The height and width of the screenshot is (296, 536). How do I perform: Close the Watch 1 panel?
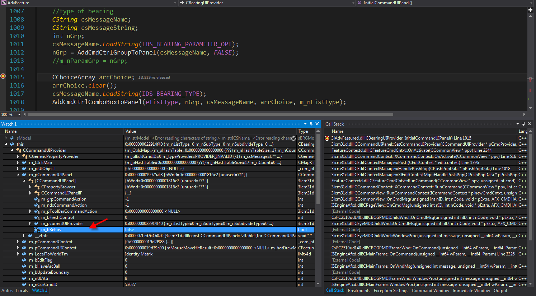tap(317, 124)
